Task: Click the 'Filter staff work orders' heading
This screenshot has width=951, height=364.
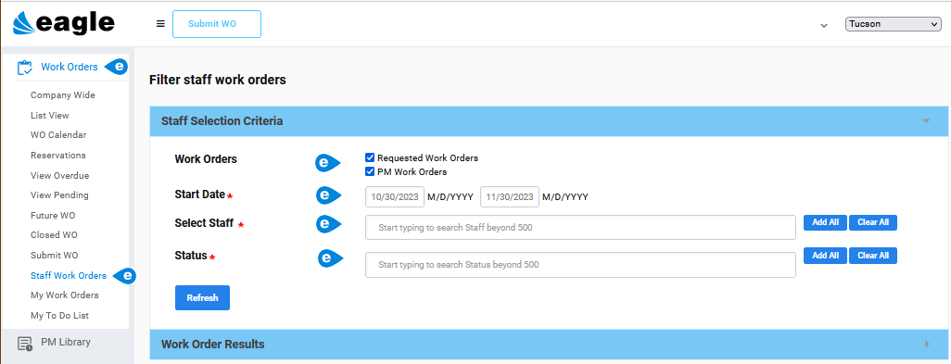Action: [x=217, y=80]
